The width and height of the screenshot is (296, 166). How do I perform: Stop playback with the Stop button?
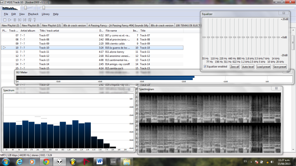[5, 20]
